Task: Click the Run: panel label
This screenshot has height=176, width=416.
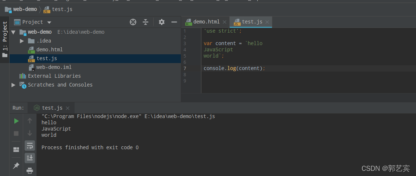Action: [18, 108]
